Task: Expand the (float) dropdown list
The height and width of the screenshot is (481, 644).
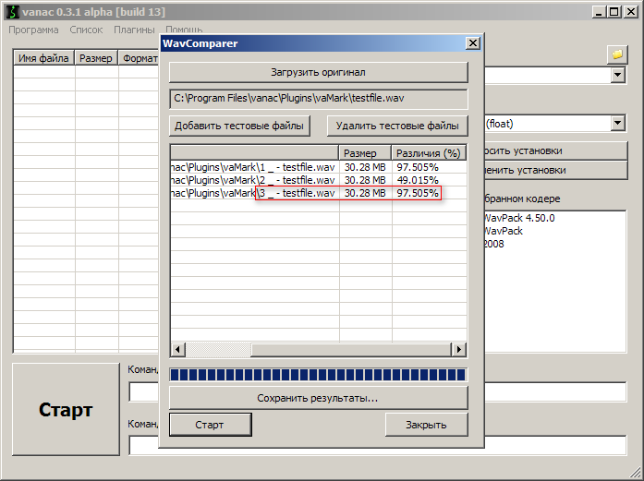Action: (x=617, y=123)
